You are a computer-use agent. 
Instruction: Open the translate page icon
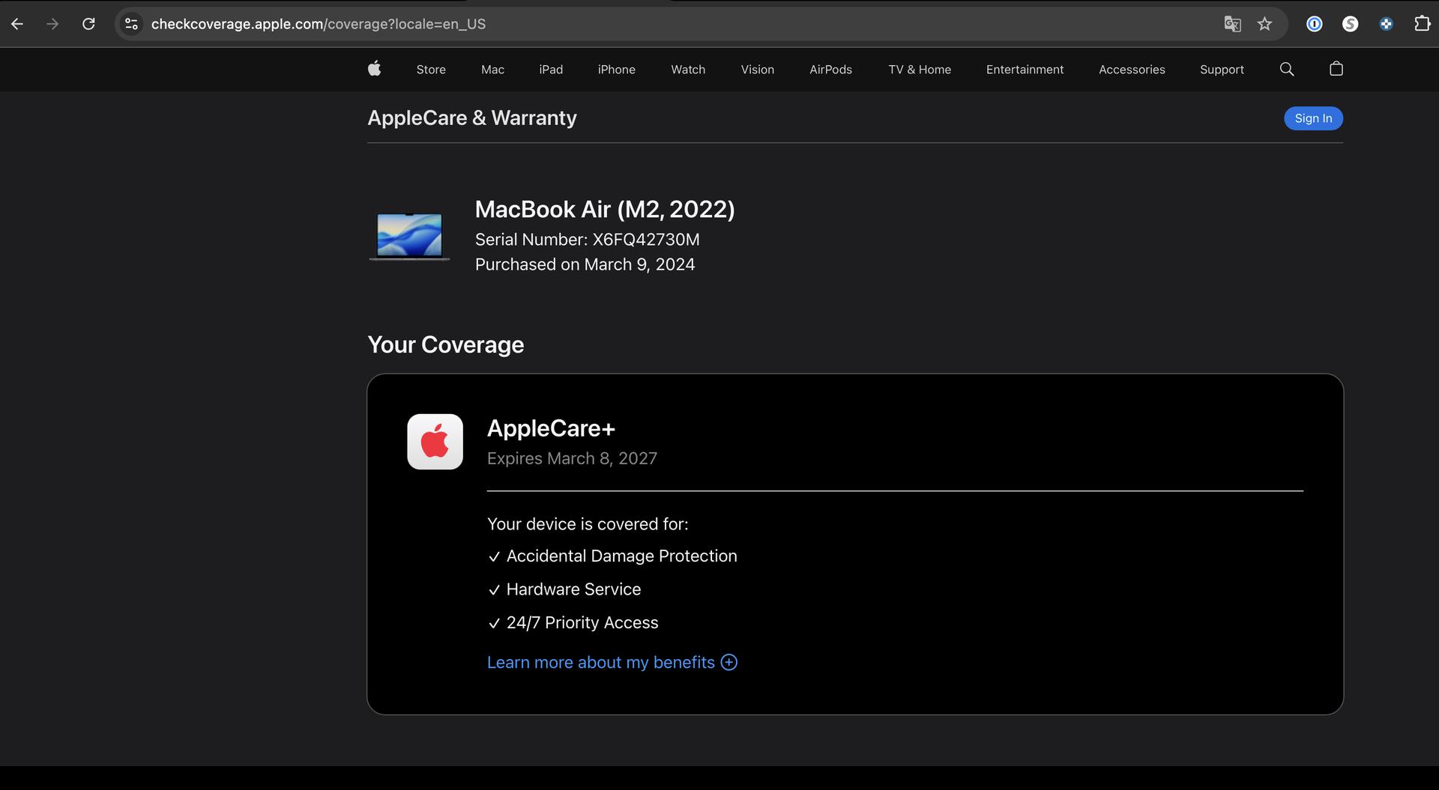[1232, 24]
